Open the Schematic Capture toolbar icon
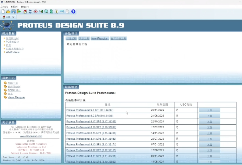 (30, 12)
